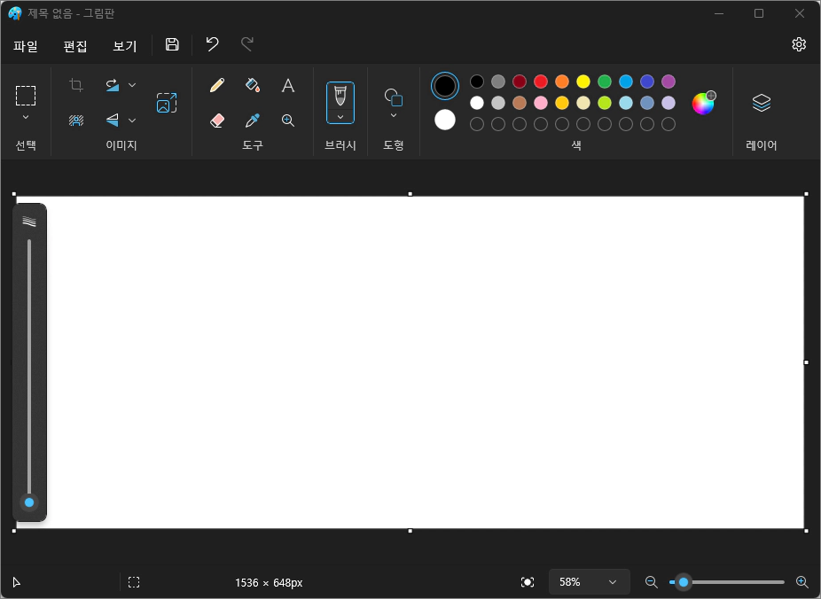The width and height of the screenshot is (821, 599).
Task: Select the Color picker eyedropper tool
Action: pos(253,121)
